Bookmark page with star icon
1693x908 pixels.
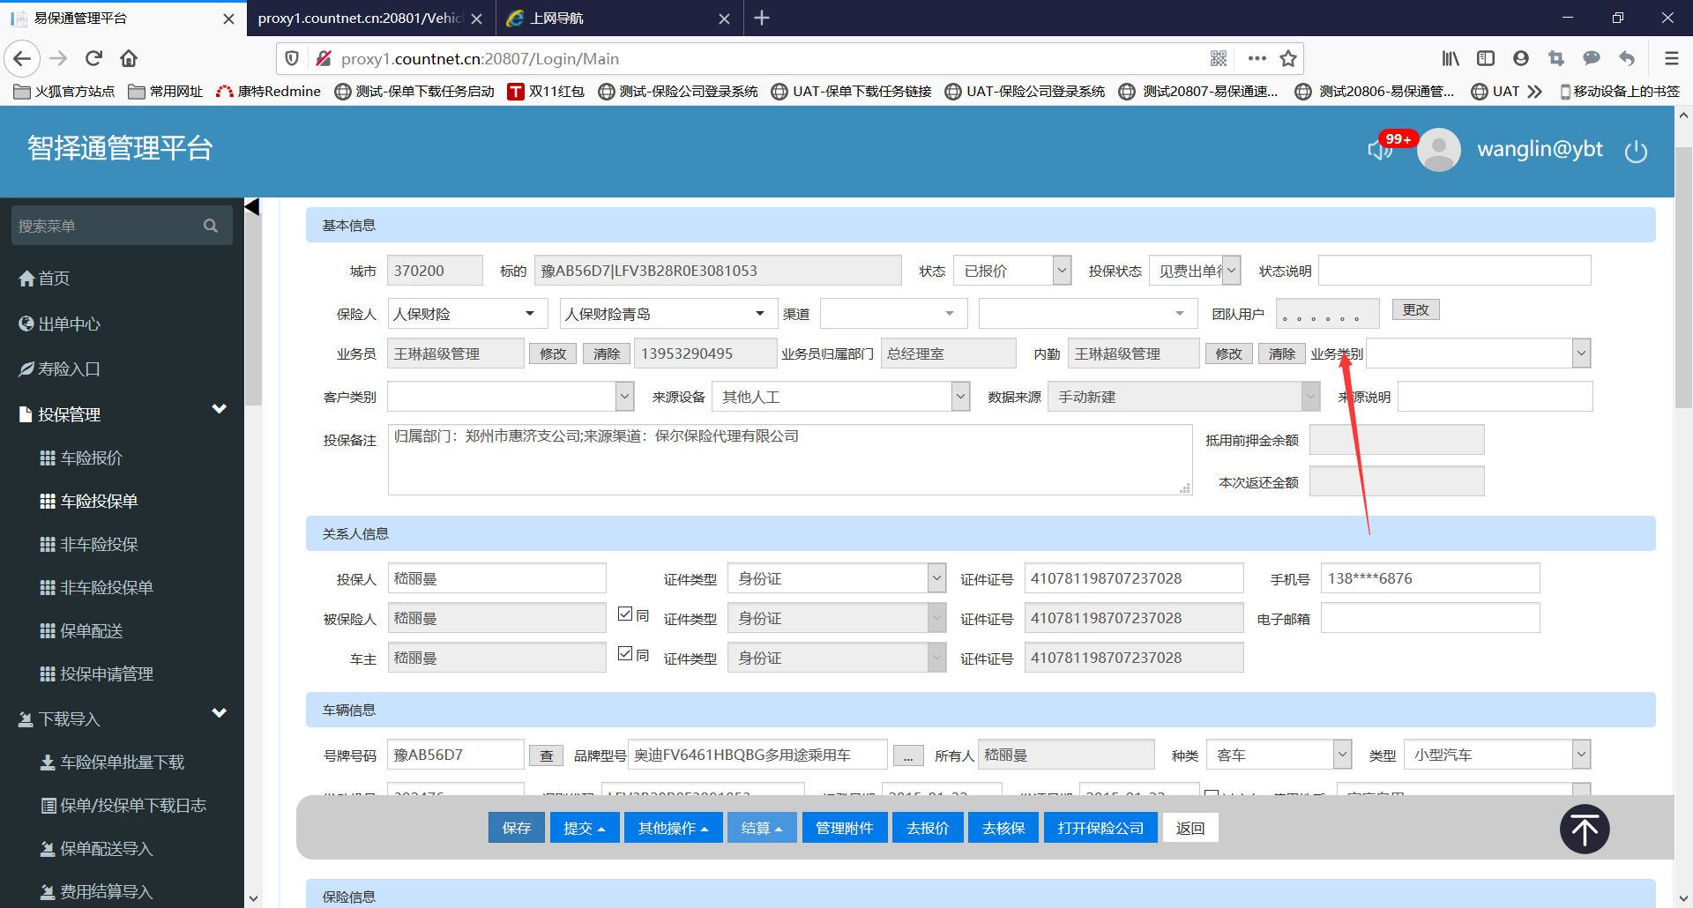[x=1288, y=59]
